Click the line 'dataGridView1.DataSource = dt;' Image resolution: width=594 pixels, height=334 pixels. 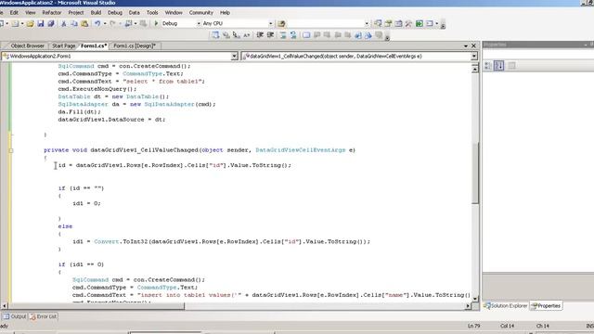coord(111,120)
